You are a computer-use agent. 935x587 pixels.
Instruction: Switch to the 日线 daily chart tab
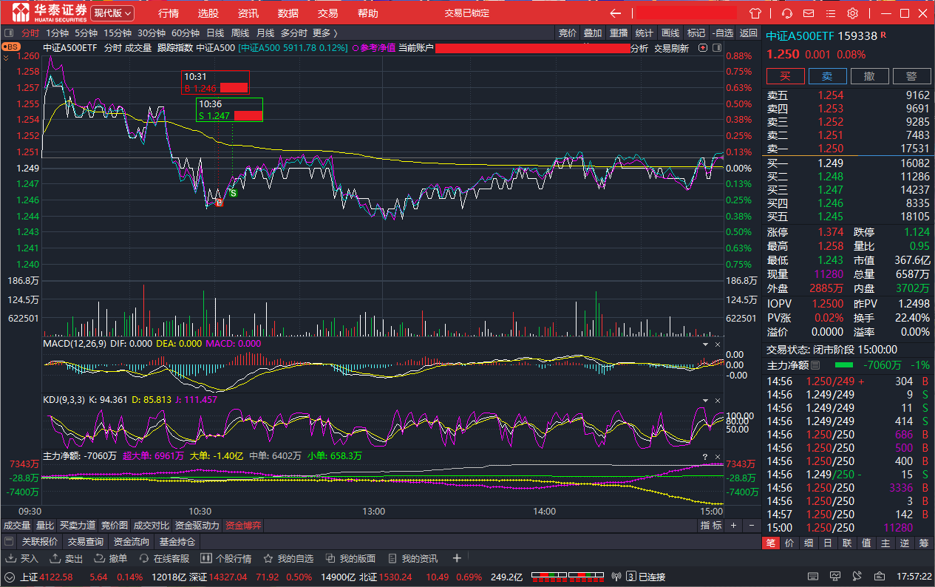(x=215, y=33)
